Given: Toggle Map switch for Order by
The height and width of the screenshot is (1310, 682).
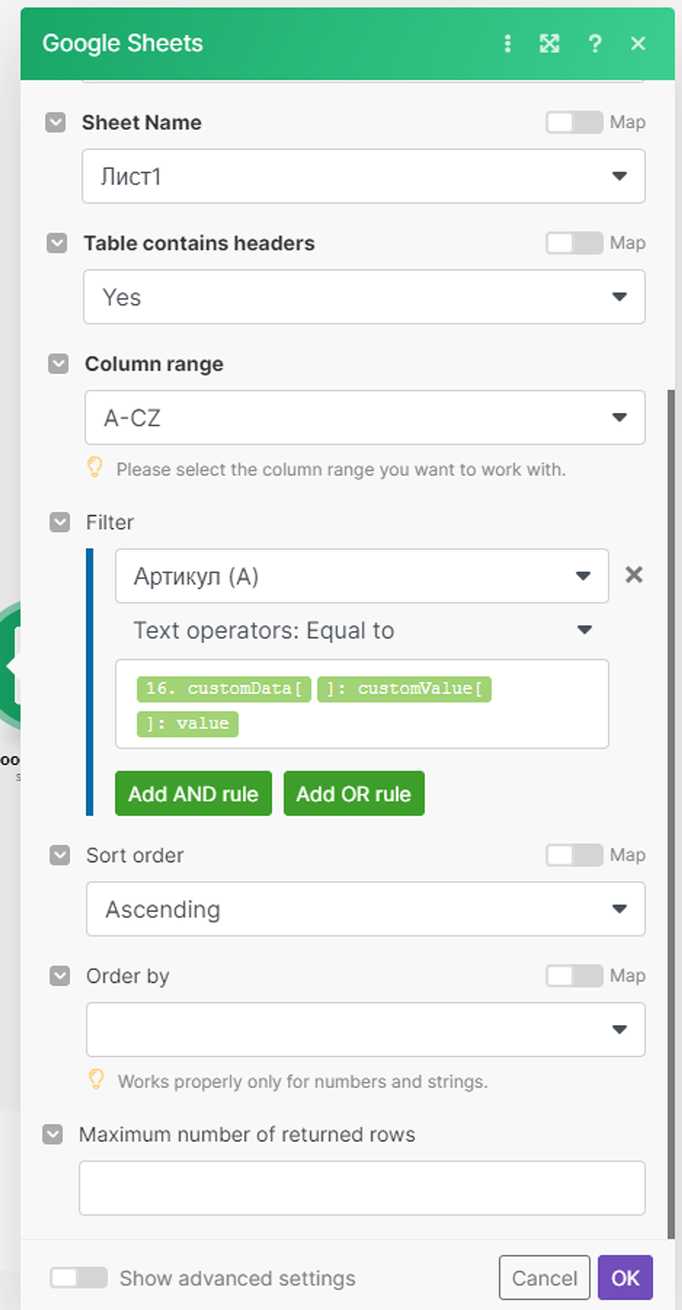Looking at the screenshot, I should (x=574, y=976).
